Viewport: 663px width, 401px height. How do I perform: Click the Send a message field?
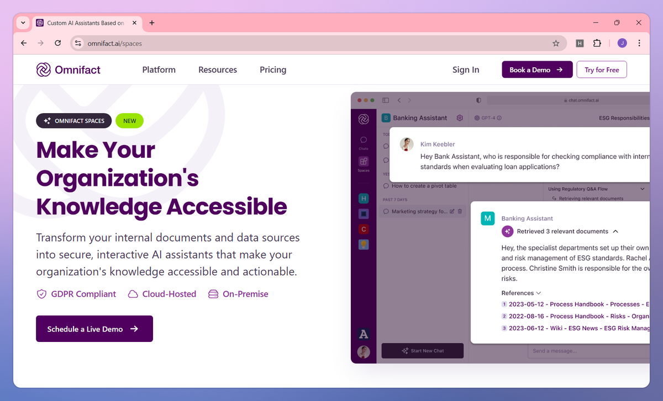(x=588, y=351)
